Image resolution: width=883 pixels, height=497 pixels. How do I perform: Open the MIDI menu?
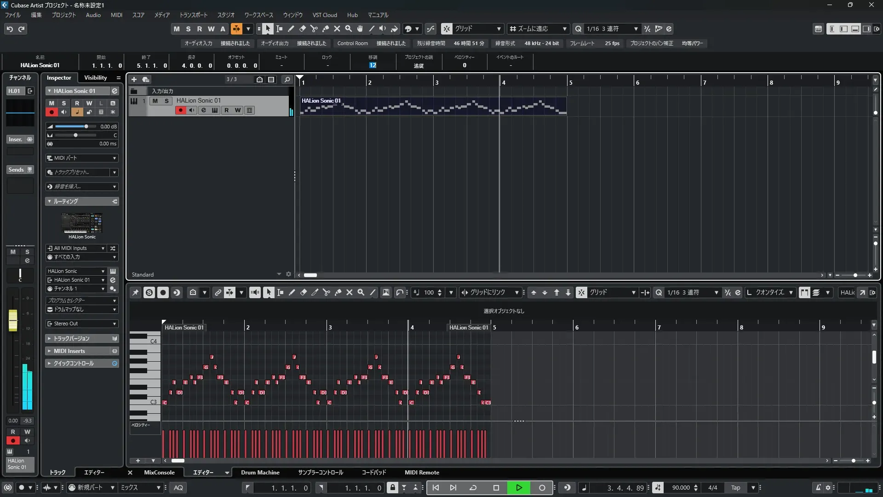pos(116,15)
